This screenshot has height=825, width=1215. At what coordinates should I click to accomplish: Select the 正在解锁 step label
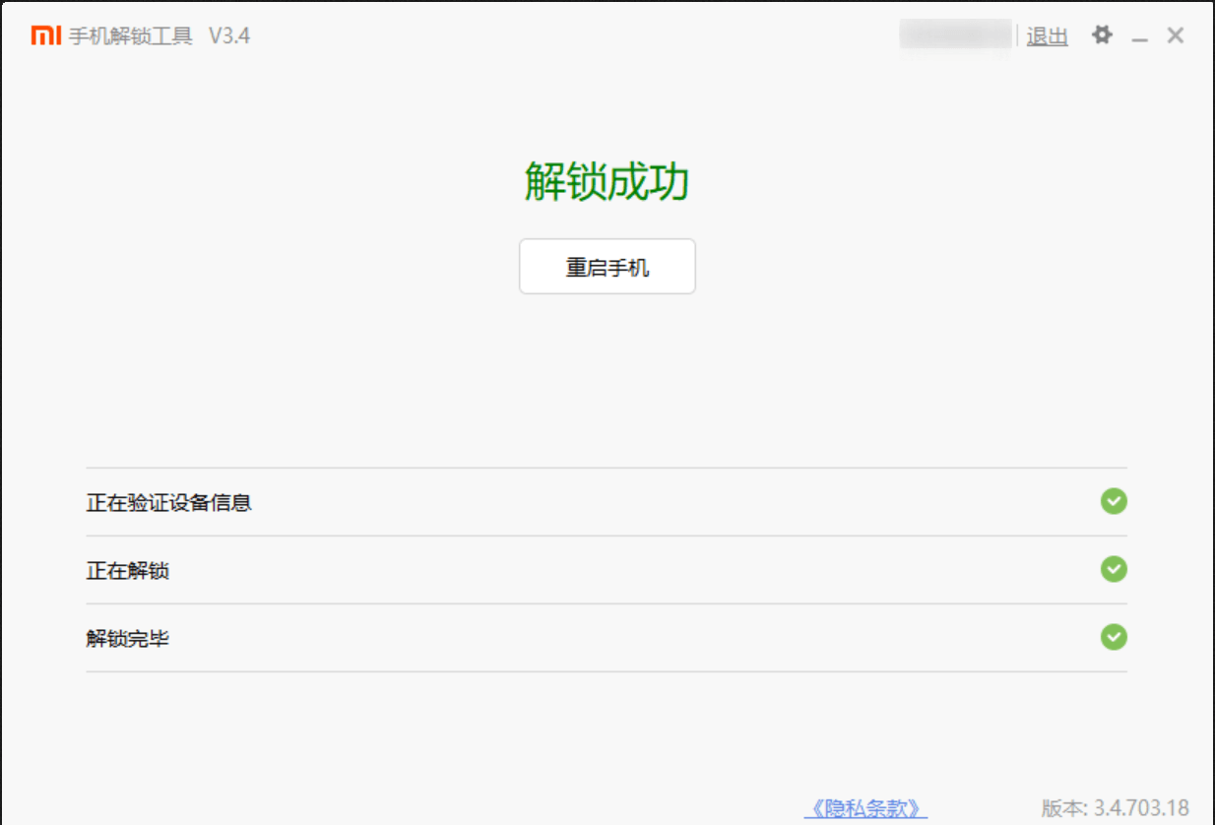point(128,571)
